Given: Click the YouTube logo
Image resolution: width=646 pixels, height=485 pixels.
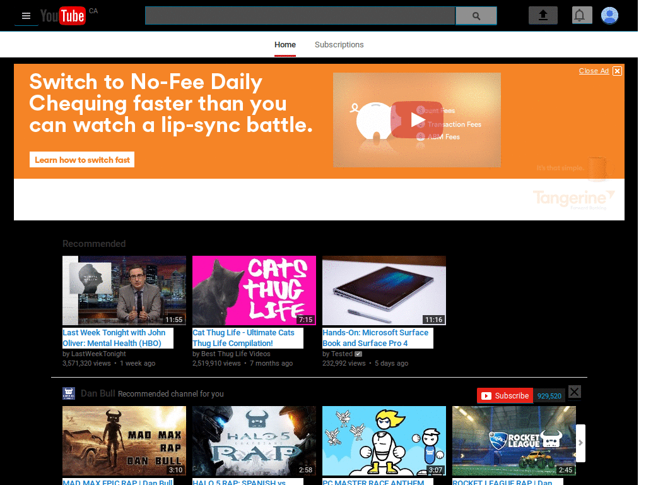Looking at the screenshot, I should 63,16.
